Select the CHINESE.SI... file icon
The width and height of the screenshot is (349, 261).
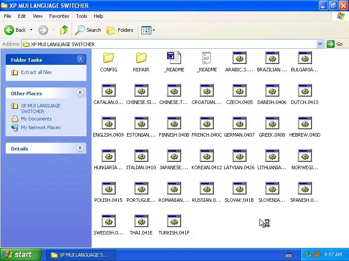pyautogui.click(x=141, y=90)
